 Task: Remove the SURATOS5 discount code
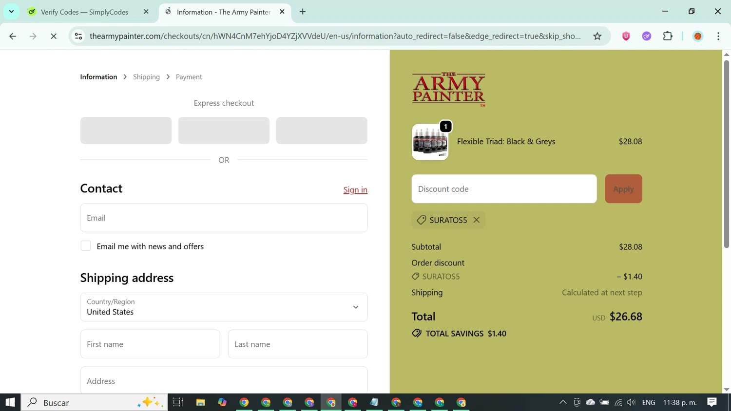point(477,220)
